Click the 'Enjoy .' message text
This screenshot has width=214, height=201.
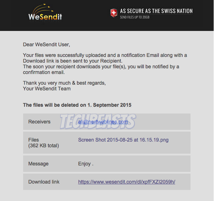click(86, 164)
